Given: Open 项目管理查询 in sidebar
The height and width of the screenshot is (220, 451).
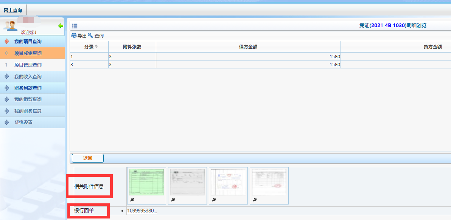Looking at the screenshot, I should (x=28, y=65).
